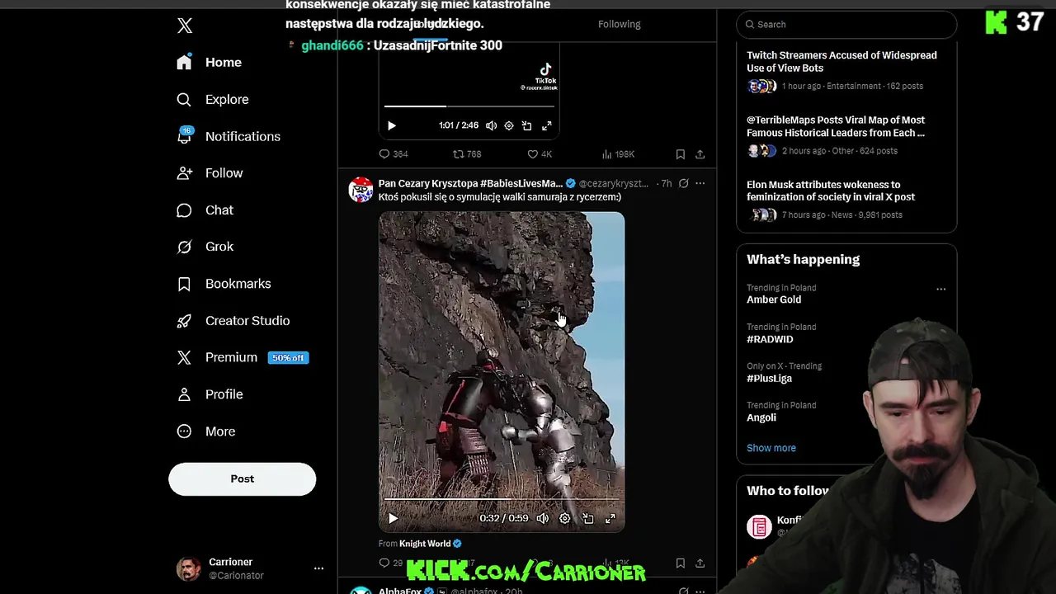The width and height of the screenshot is (1056, 594).
Task: Open the More menu in sidebar
Action: point(206,431)
